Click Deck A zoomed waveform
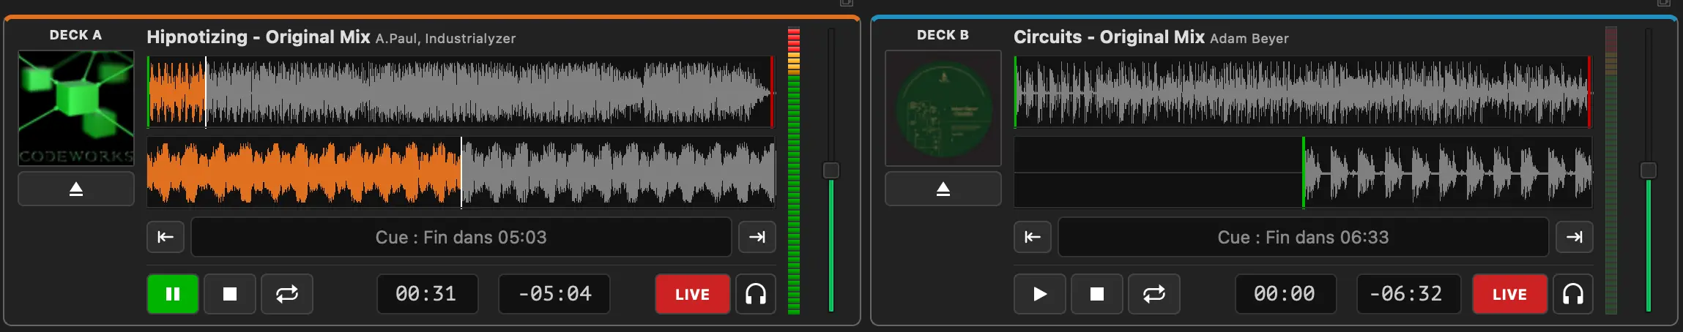The width and height of the screenshot is (1683, 332). tap(461, 173)
